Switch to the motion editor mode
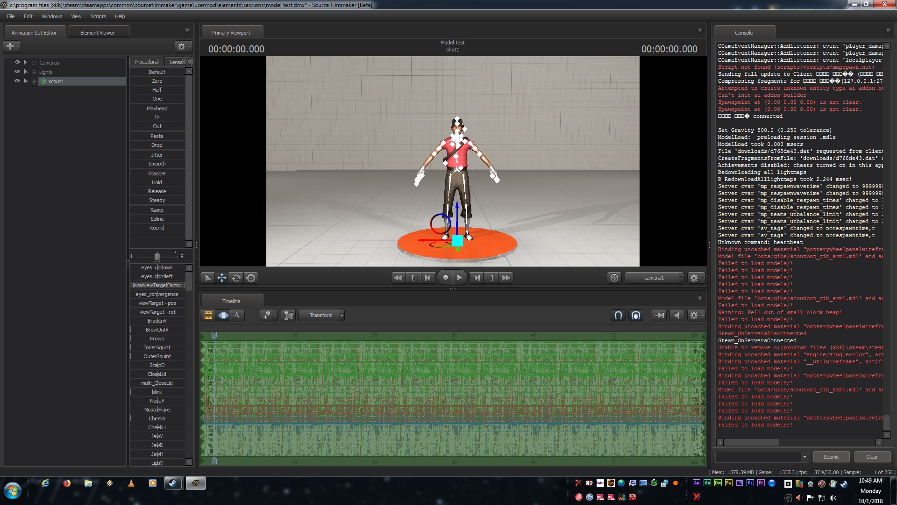This screenshot has height=505, width=897. pyautogui.click(x=223, y=315)
